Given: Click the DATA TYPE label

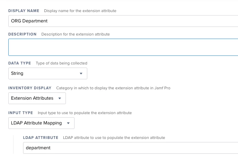Looking at the screenshot, I should point(20,63).
